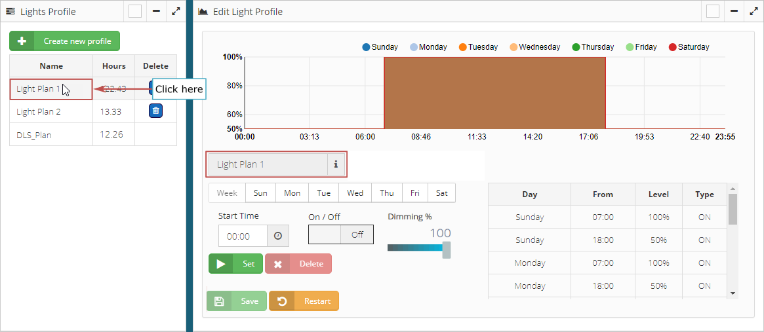Select the Week tab
The height and width of the screenshot is (332, 764).
(x=227, y=193)
